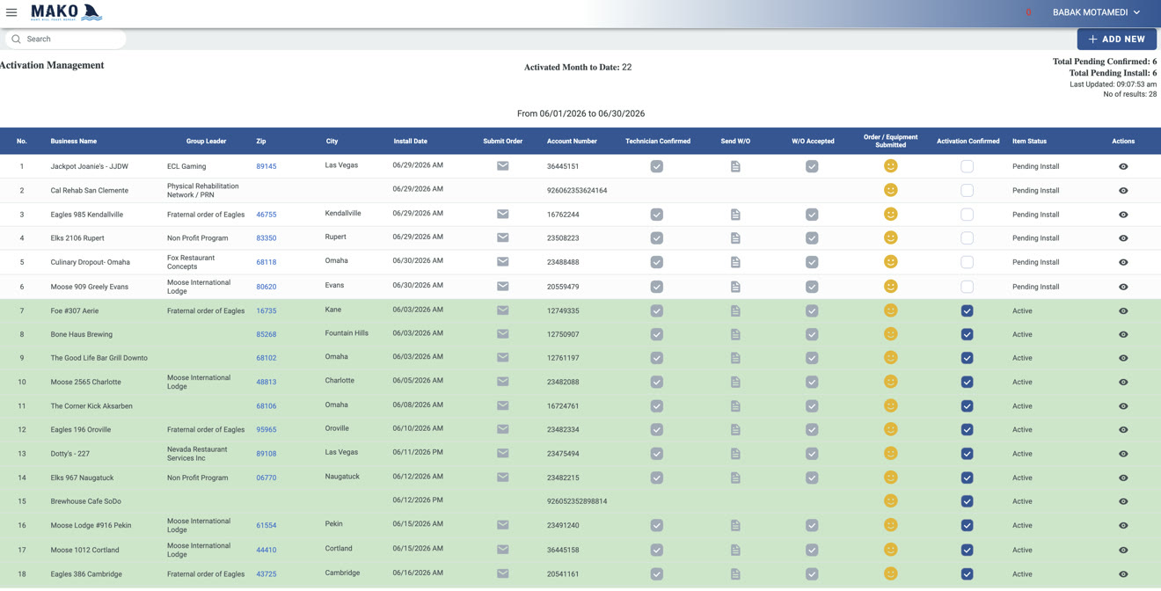Open the send W/O document for Eagles 196 Oroville
1161x591 pixels.
pos(735,430)
